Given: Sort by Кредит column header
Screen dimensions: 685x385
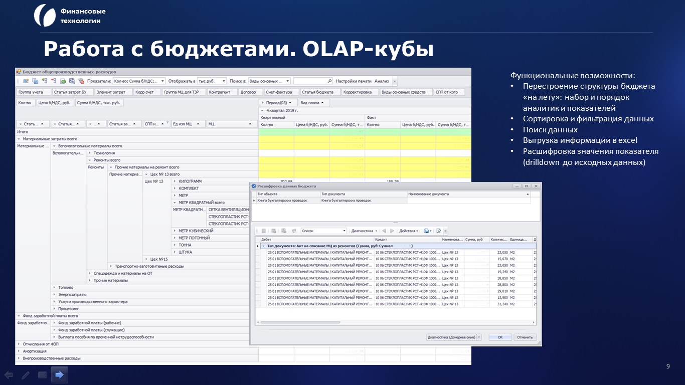Looking at the screenshot, I should click(x=407, y=240).
